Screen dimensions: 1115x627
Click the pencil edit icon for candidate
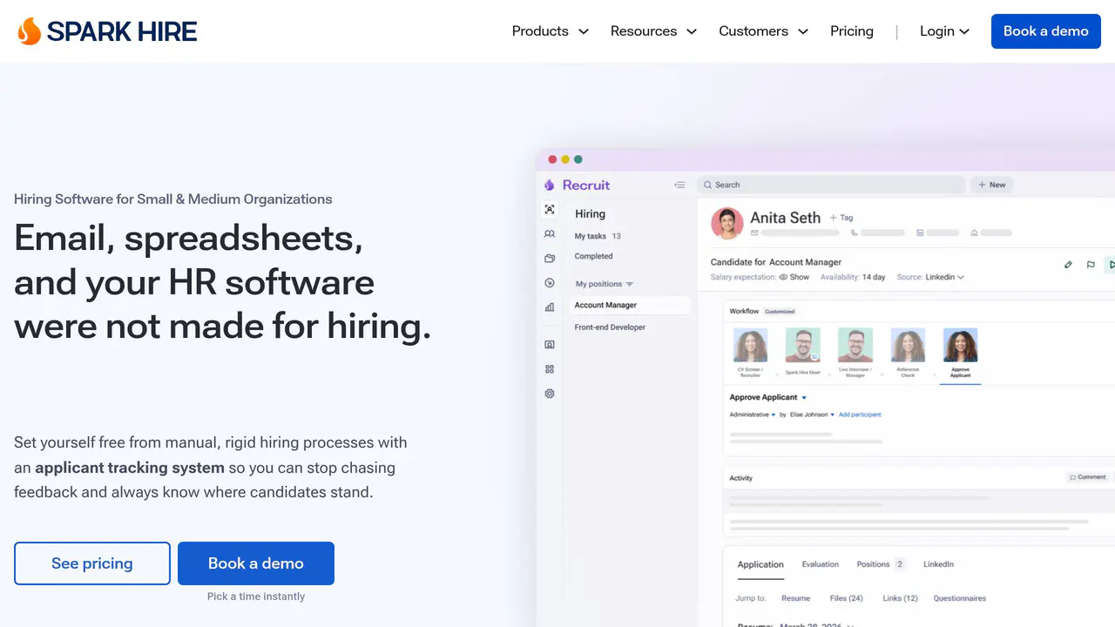coord(1068,265)
